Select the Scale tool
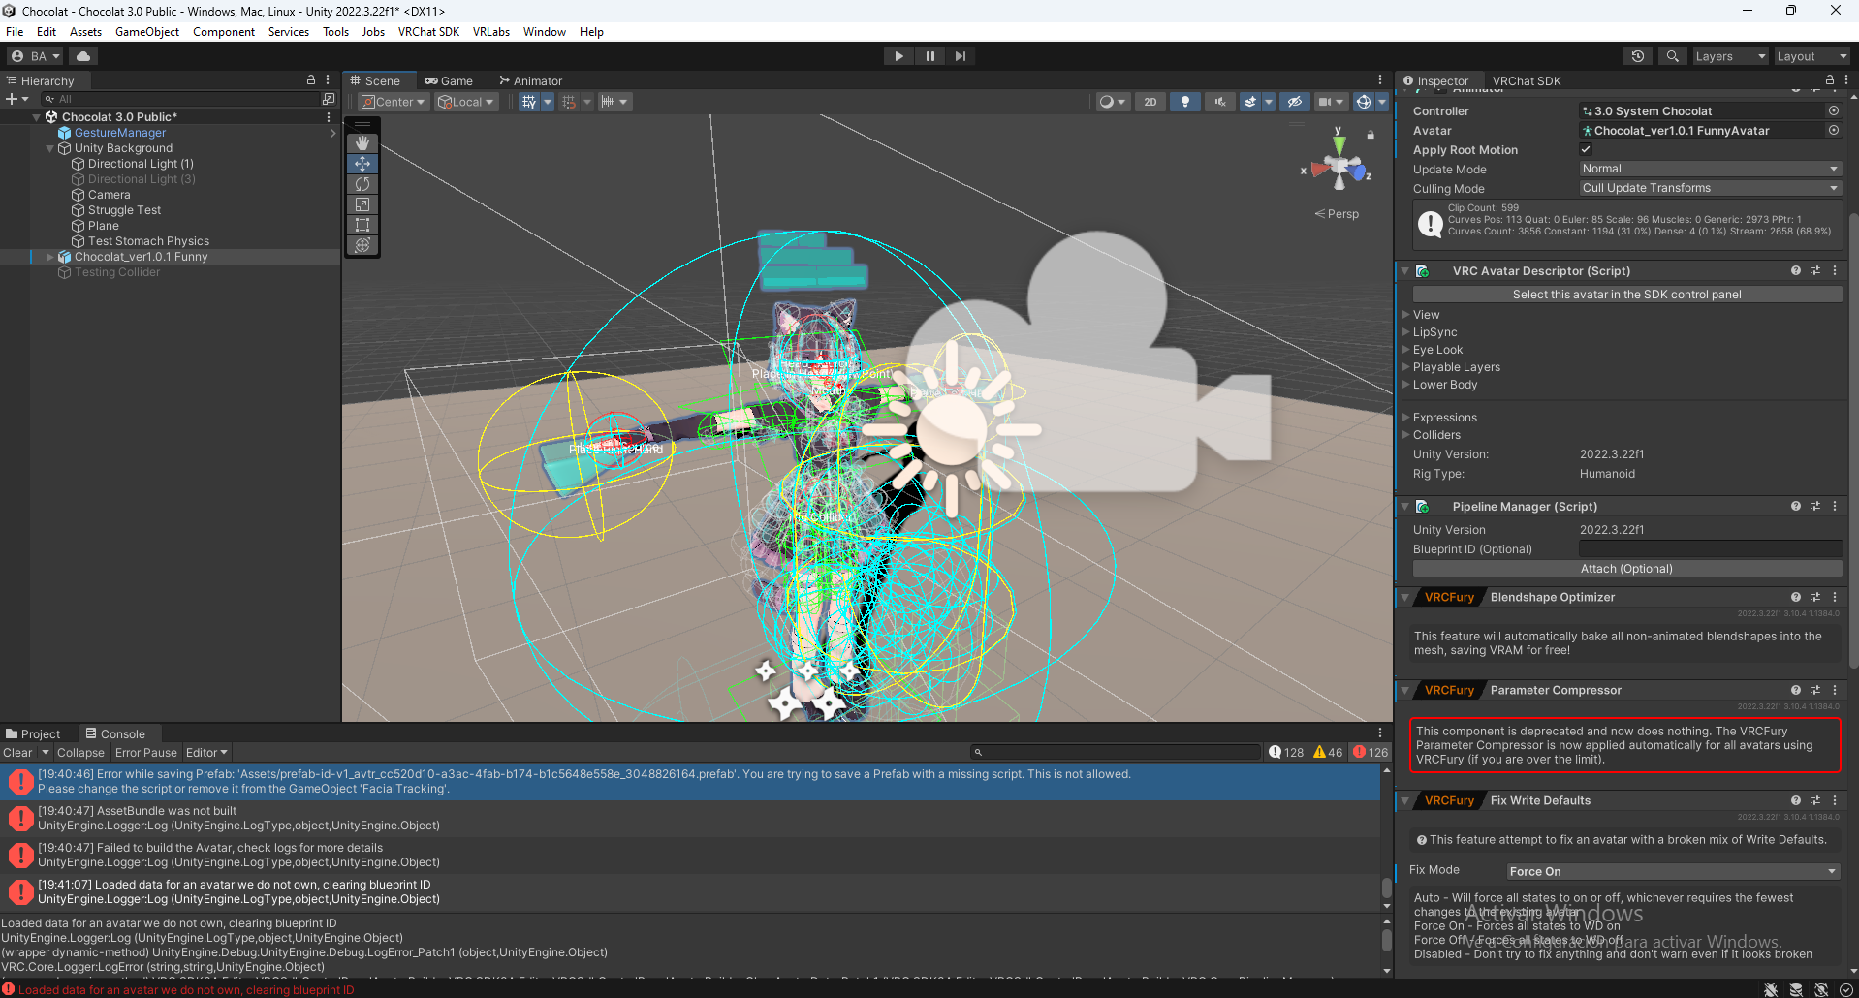Image resolution: width=1859 pixels, height=998 pixels. (x=362, y=204)
